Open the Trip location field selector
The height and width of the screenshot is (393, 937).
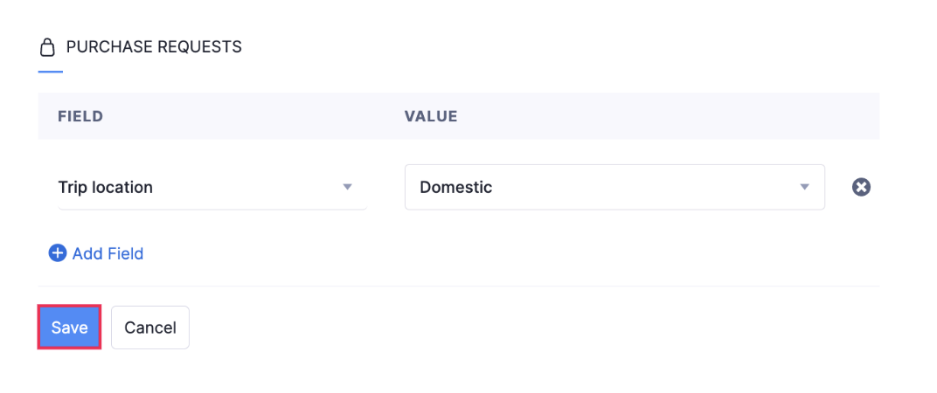212,187
